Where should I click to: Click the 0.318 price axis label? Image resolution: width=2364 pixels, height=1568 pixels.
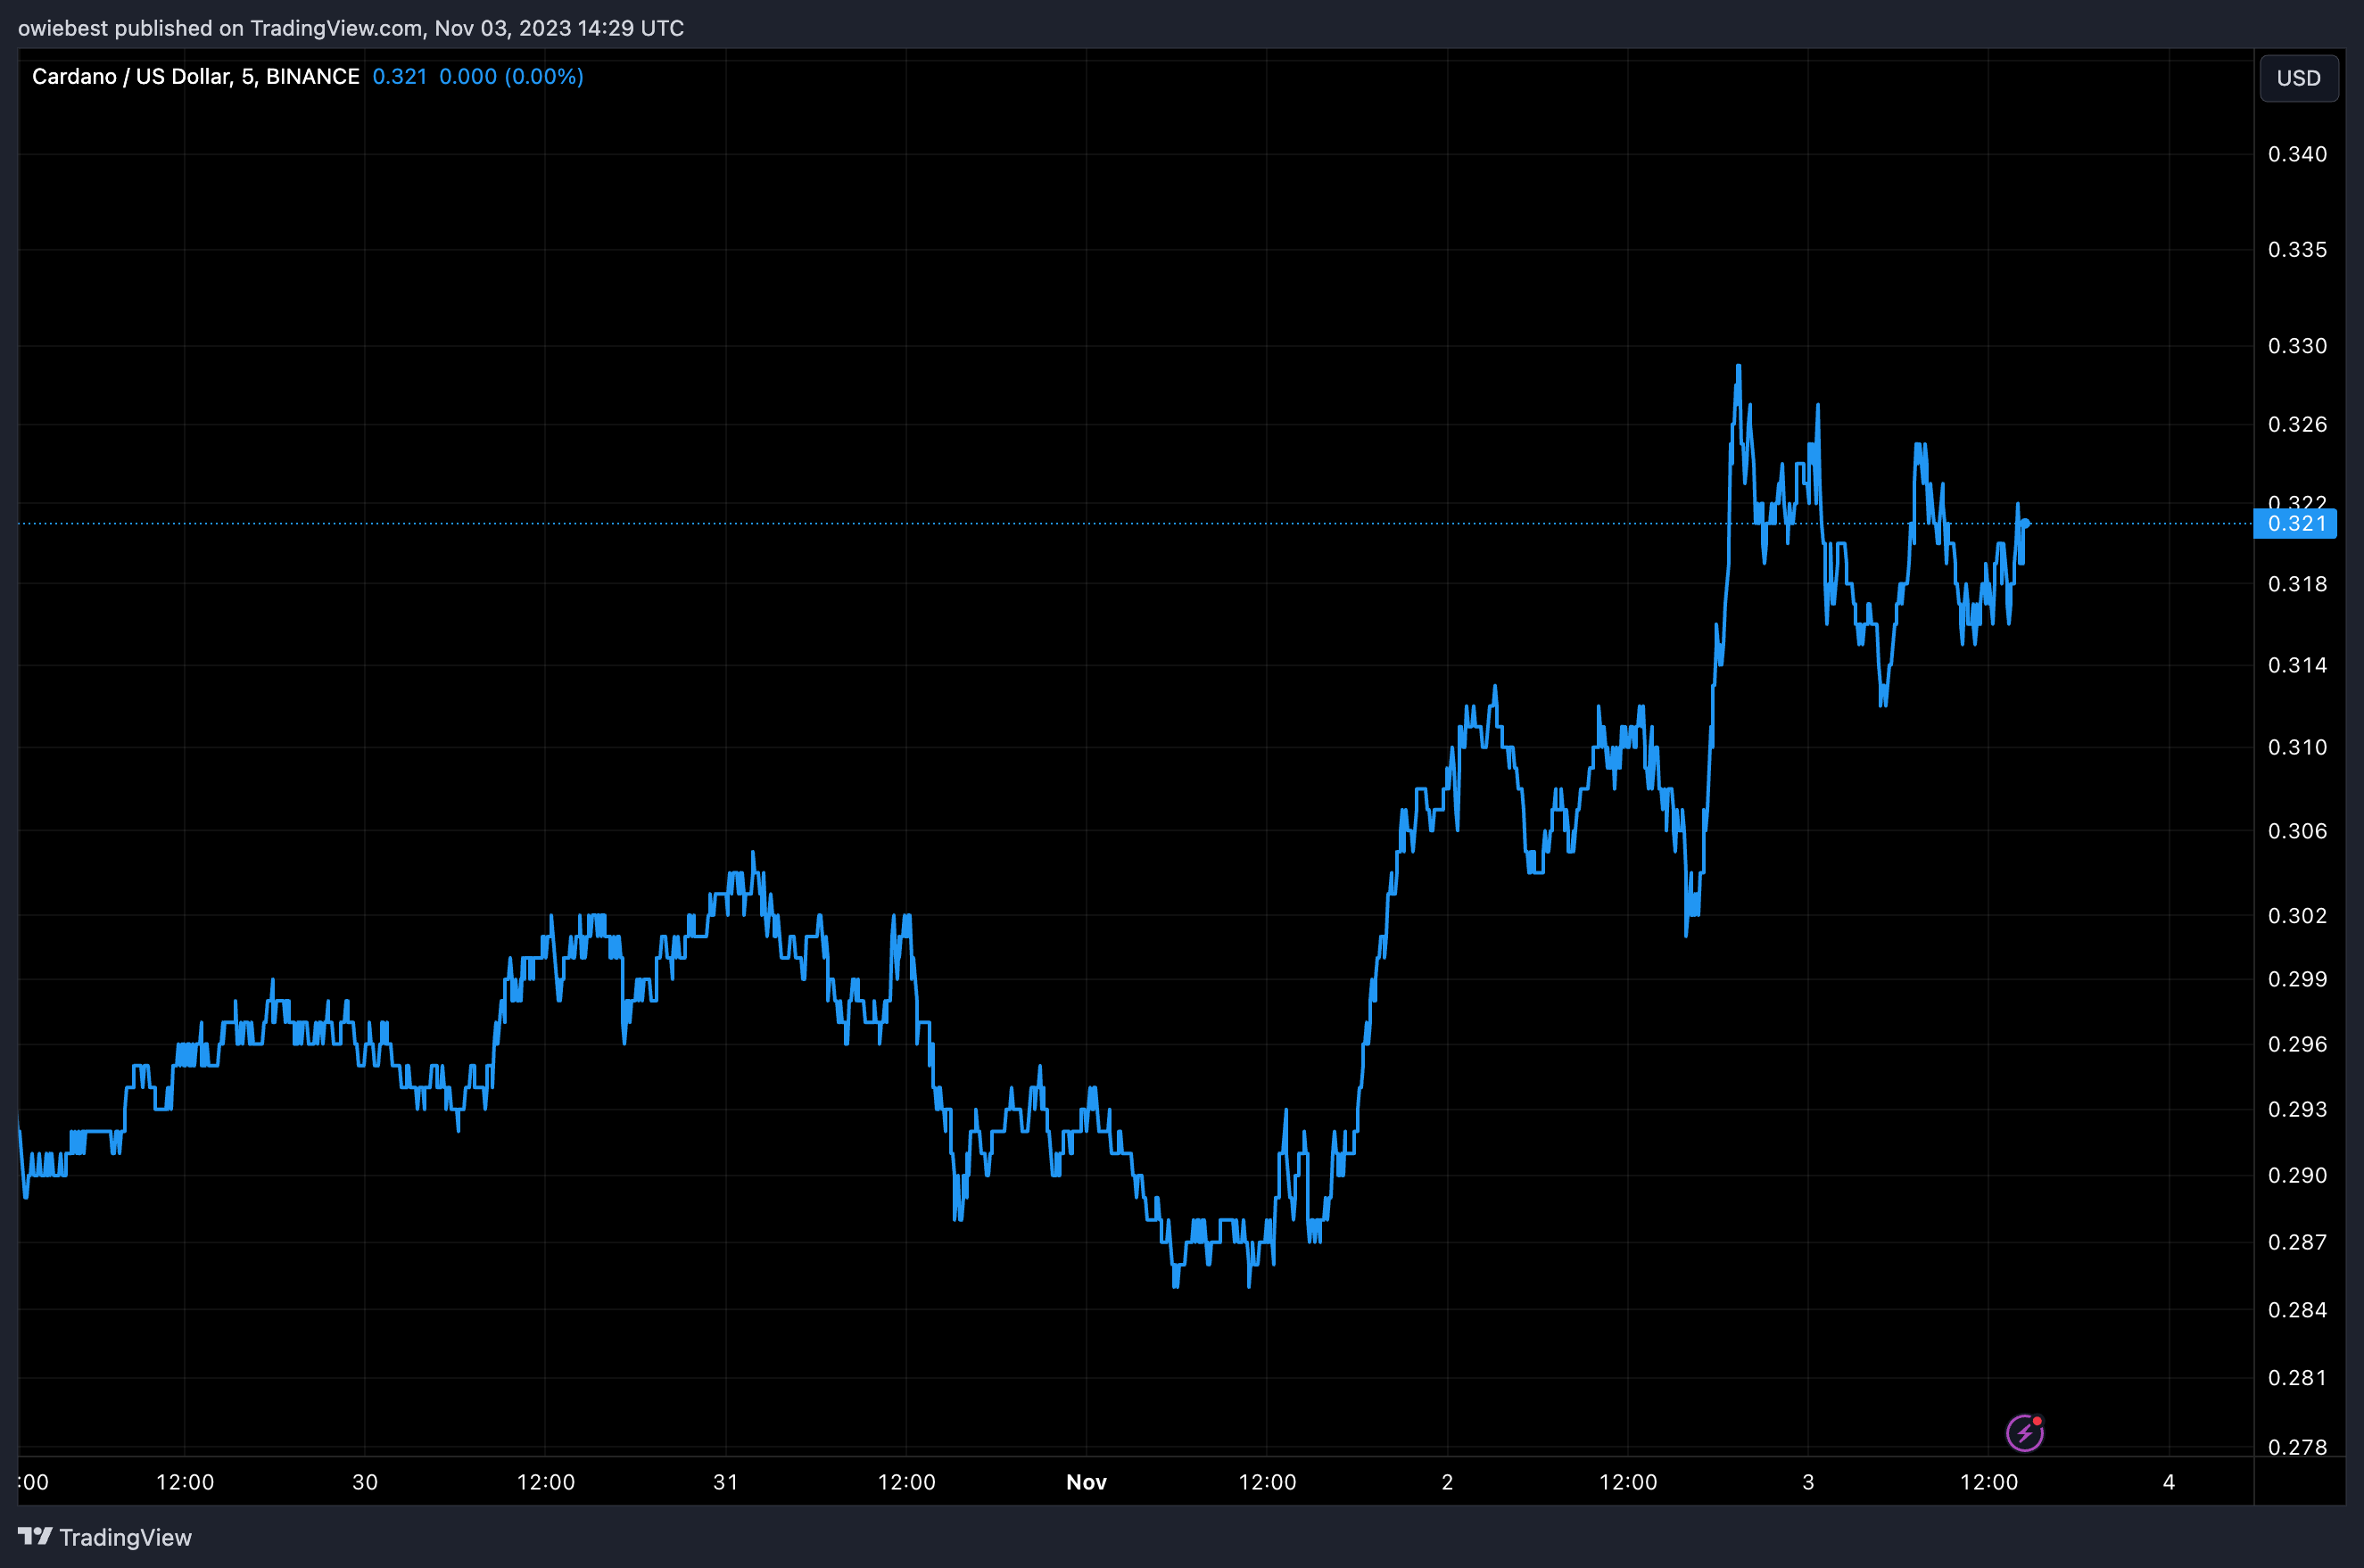tap(2297, 583)
